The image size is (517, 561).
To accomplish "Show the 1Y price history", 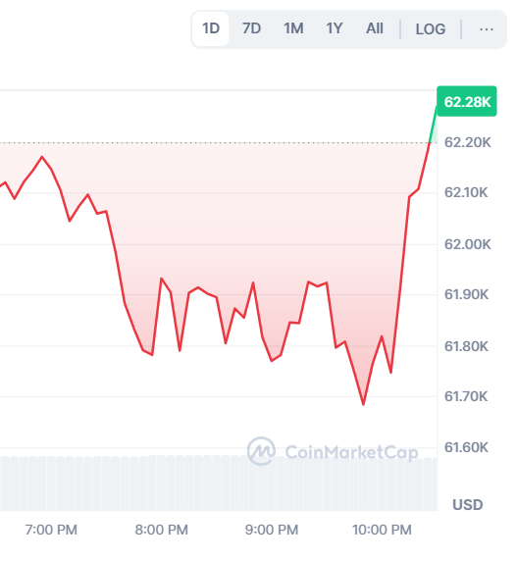I will point(335,28).
